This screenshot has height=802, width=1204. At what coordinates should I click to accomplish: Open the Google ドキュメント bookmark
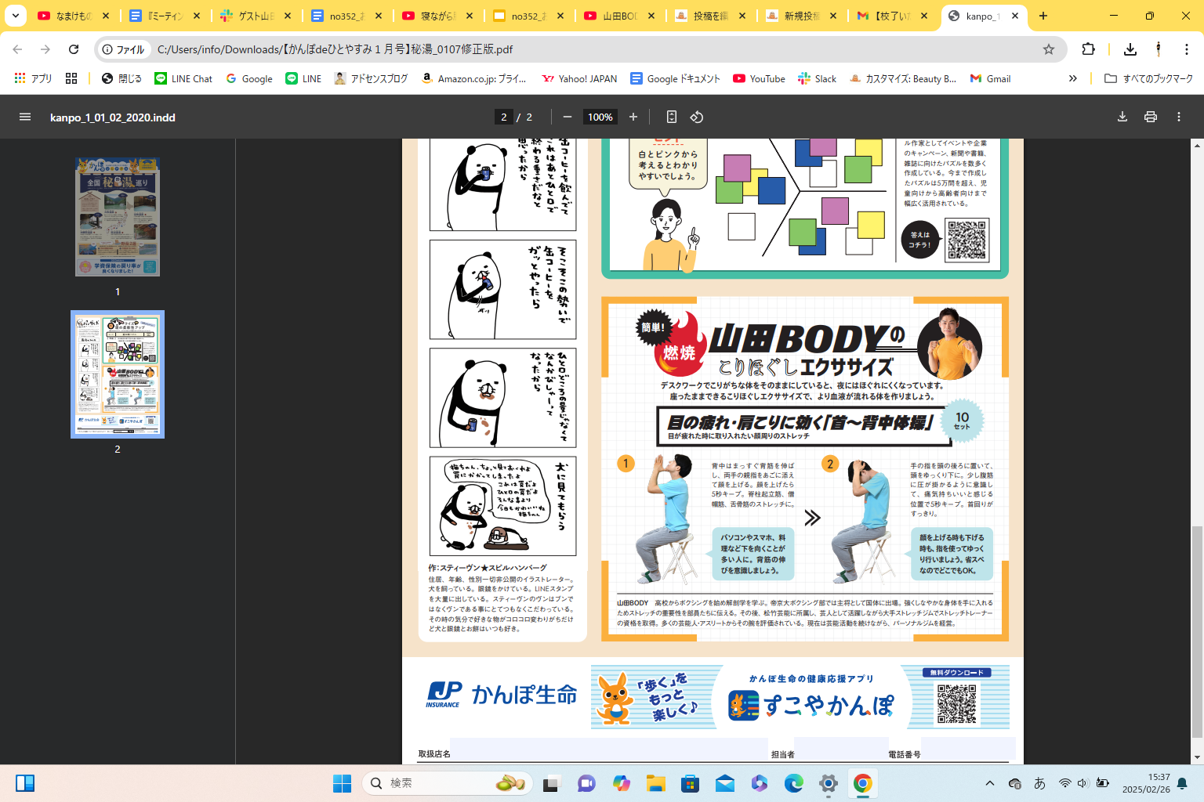[675, 78]
